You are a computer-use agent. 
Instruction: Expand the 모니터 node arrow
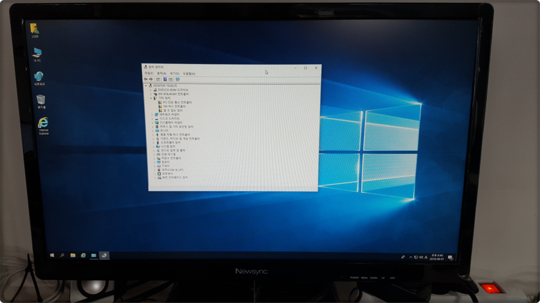[x=153, y=131]
